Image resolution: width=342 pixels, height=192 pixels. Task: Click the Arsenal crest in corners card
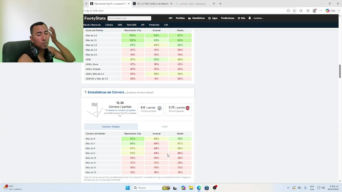click(x=188, y=108)
